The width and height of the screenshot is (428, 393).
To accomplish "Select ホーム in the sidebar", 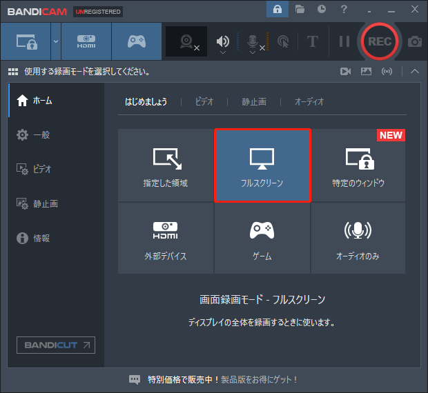I will point(56,100).
